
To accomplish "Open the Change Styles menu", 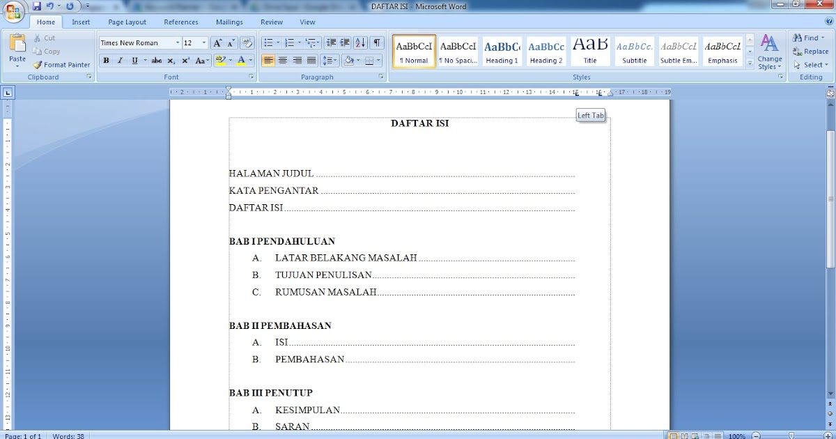I will [769, 52].
